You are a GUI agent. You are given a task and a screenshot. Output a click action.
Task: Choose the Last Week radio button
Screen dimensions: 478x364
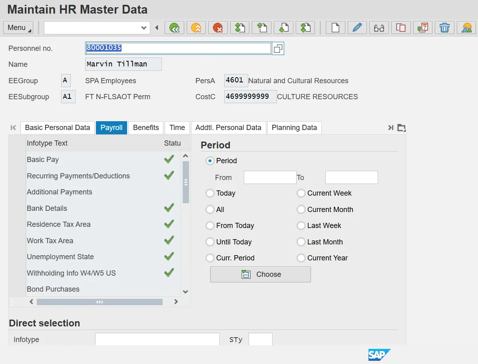point(301,226)
